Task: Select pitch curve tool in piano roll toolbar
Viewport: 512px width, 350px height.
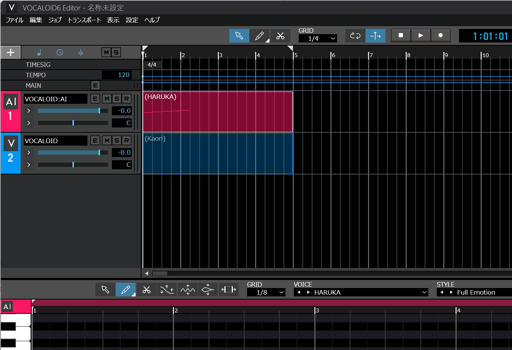Action: pos(167,290)
